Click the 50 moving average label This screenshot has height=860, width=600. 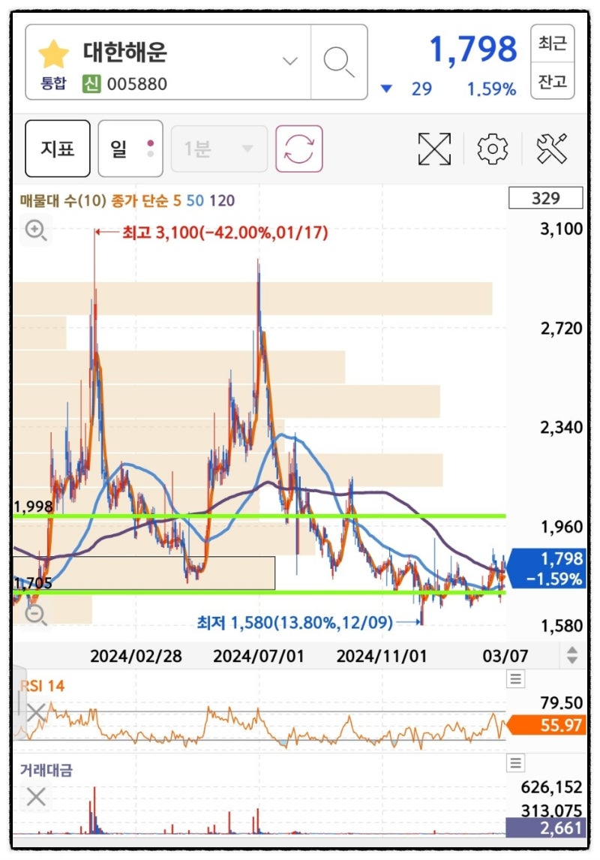coord(195,200)
